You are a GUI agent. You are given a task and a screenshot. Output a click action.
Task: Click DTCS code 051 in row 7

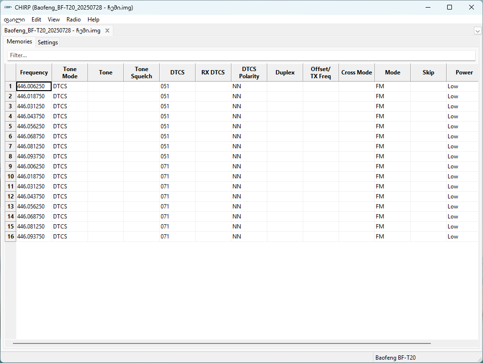177,146
